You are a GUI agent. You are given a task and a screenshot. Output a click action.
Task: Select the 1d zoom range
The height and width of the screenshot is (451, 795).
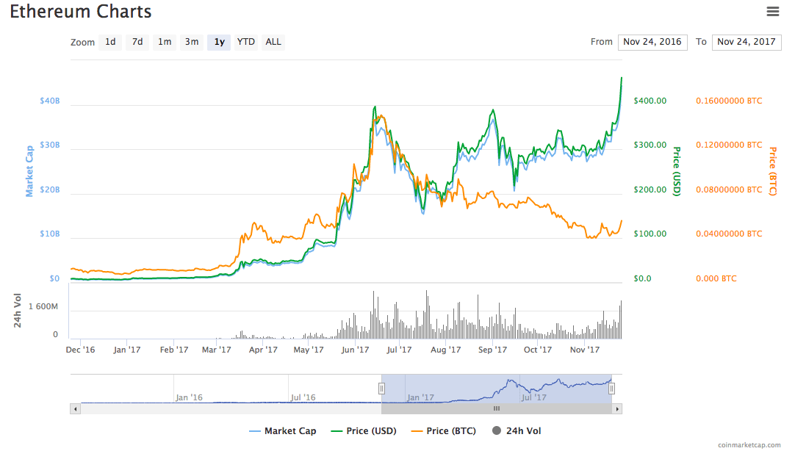click(x=109, y=42)
